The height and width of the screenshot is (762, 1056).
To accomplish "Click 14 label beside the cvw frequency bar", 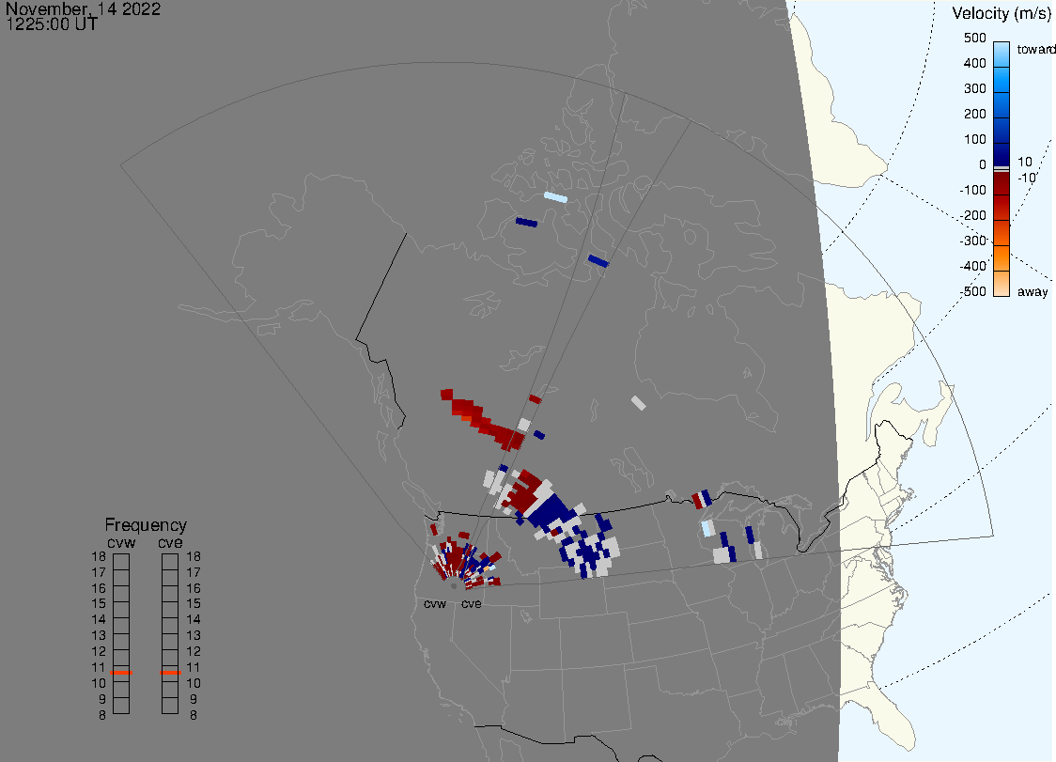I will (99, 620).
